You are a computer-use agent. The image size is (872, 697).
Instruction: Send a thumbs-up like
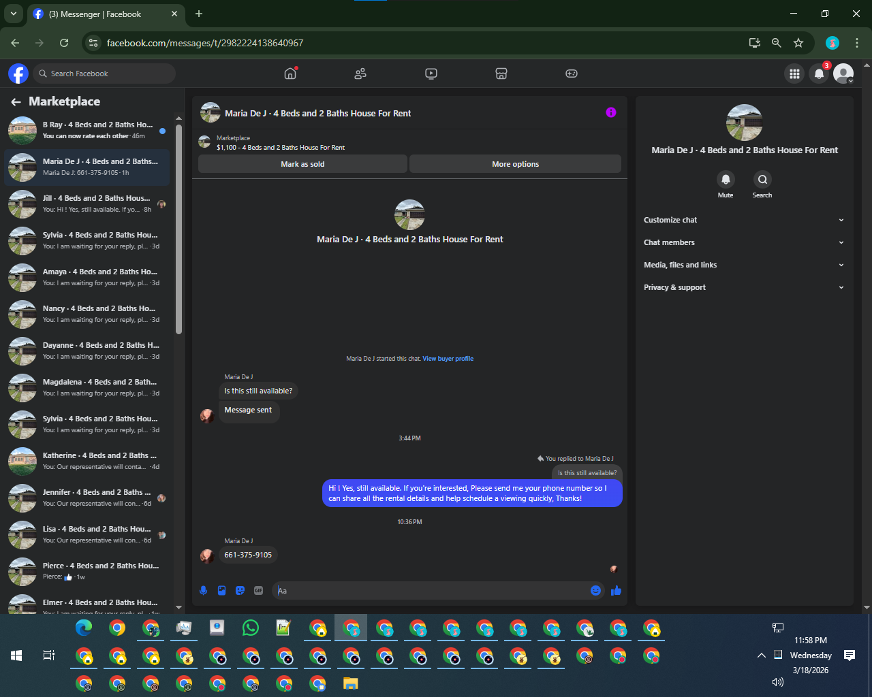[x=616, y=591]
